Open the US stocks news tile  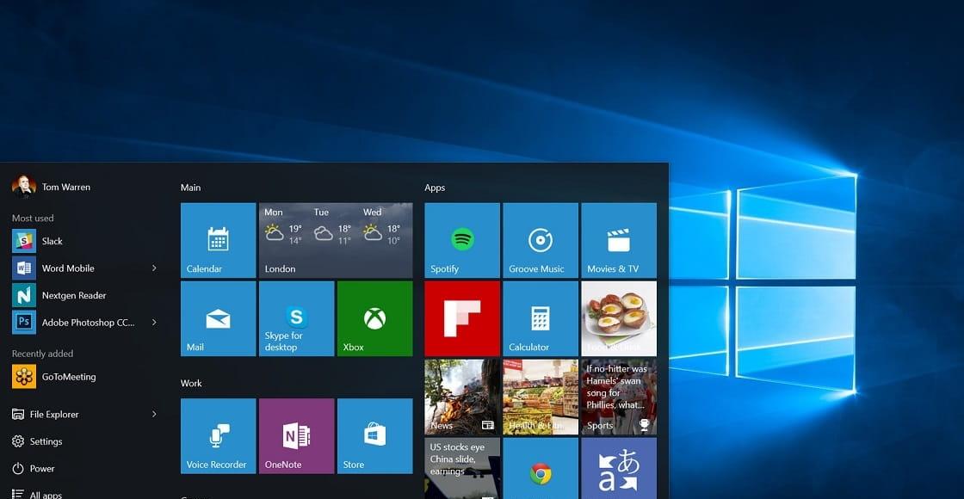[462, 468]
